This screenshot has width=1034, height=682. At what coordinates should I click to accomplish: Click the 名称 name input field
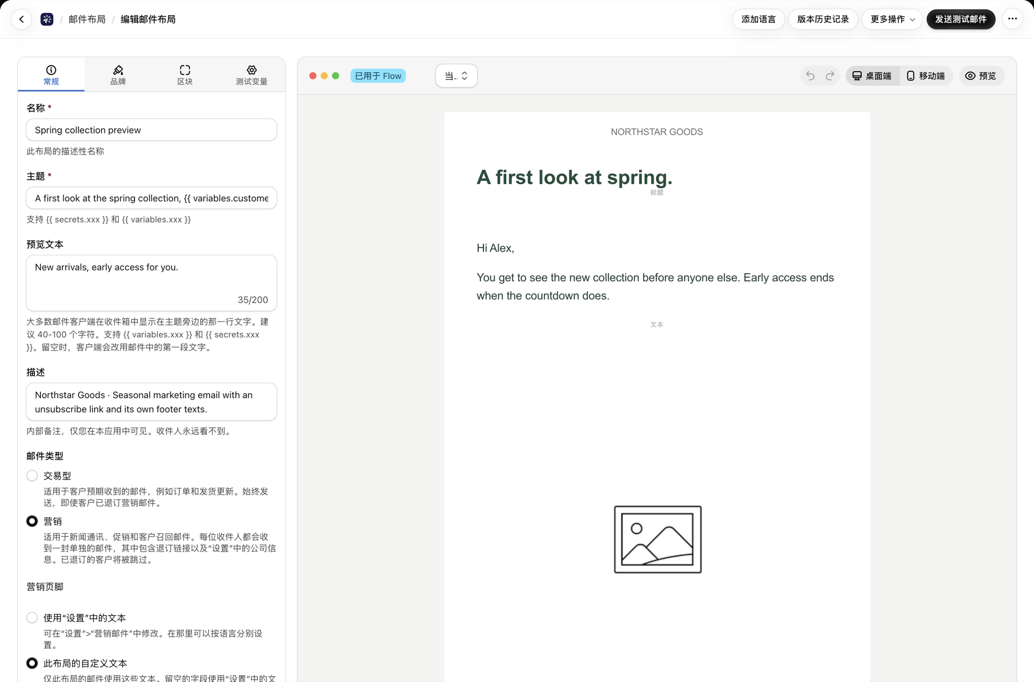click(x=151, y=130)
